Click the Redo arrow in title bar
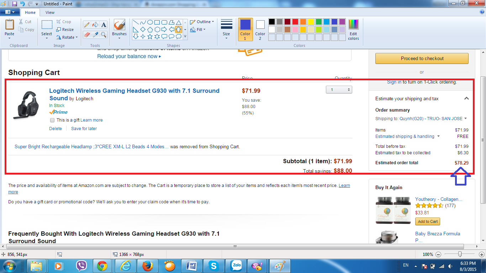The image size is (486, 273). [x=30, y=4]
